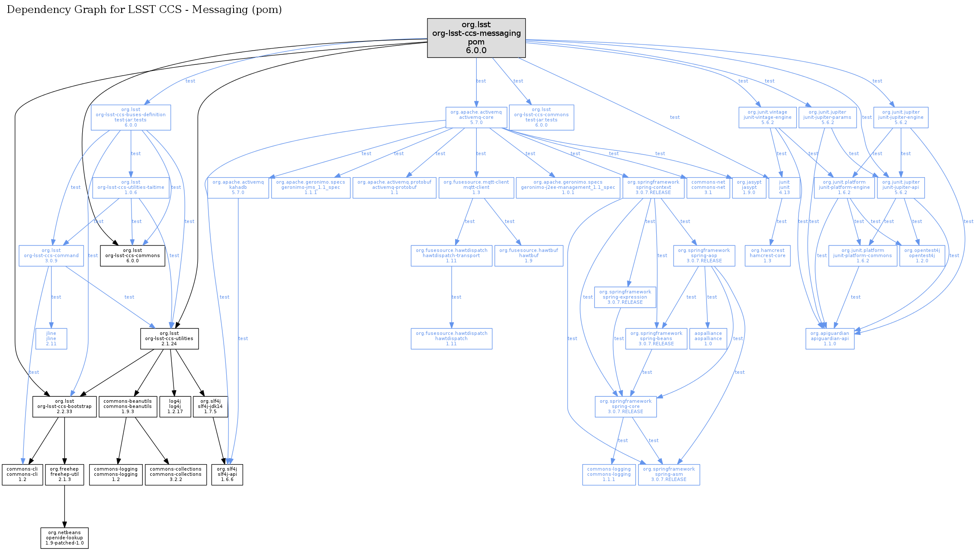The height and width of the screenshot is (551, 976).
Task: Click the root org-lsst-ccs-messaging pom node
Action: [x=476, y=38]
